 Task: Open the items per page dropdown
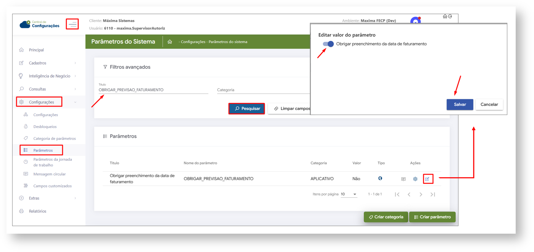pyautogui.click(x=348, y=194)
